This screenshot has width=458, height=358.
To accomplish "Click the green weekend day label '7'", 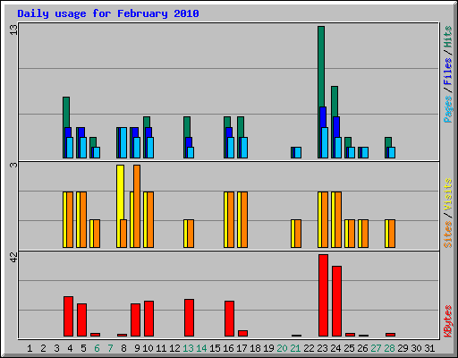I will pyautogui.click(x=110, y=348).
